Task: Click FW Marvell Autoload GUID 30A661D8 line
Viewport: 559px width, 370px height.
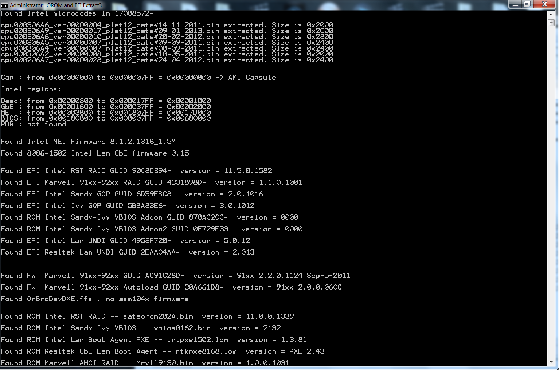Action: coord(171,287)
